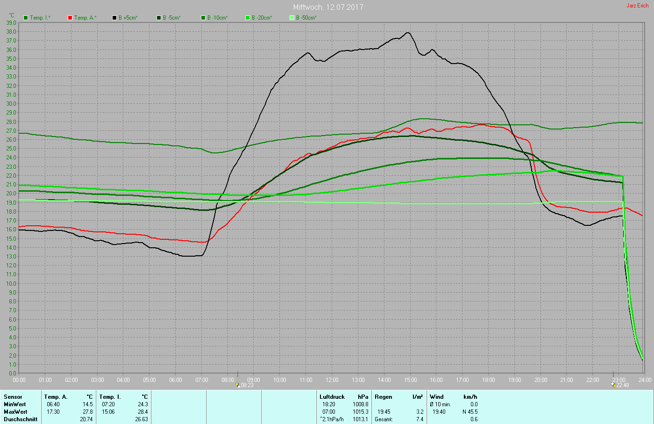Select the B +5cm* legend label
This screenshot has width=654, height=424.
128,18
